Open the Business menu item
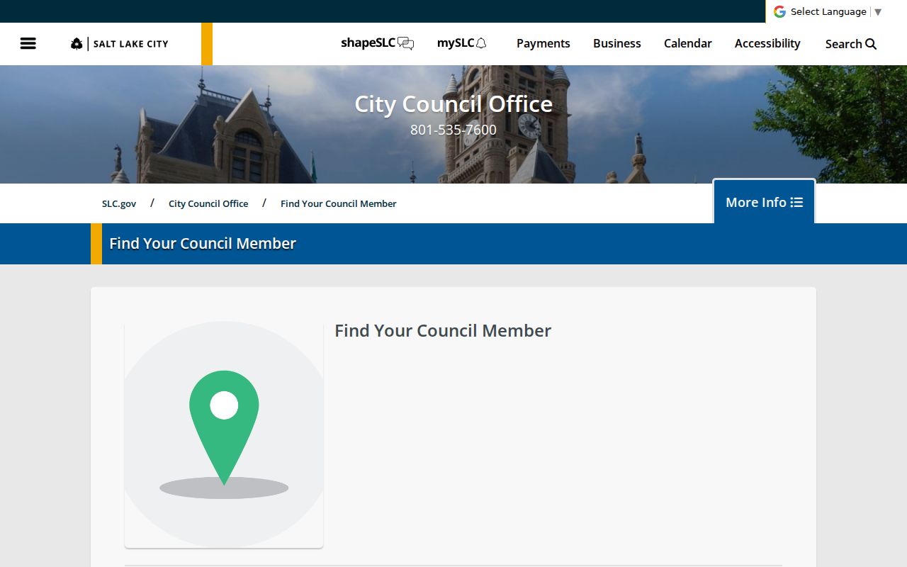The width and height of the screenshot is (907, 567). pos(616,43)
